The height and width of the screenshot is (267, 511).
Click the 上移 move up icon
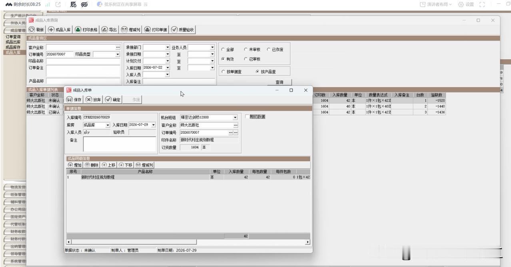[x=104, y=165]
